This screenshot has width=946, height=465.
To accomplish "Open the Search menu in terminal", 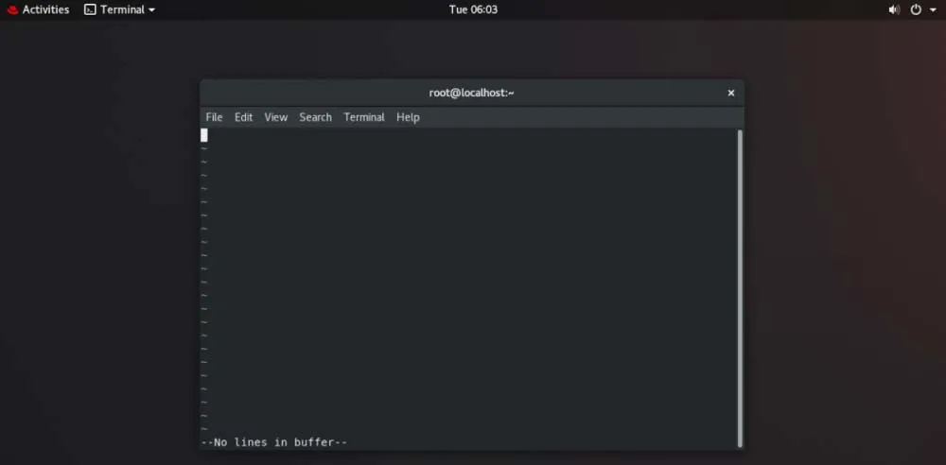I will tap(316, 117).
